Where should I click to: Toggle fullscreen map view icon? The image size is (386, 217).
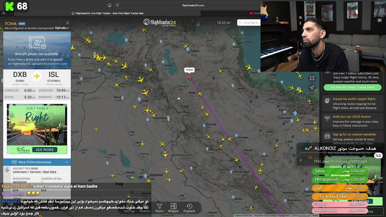point(312,78)
